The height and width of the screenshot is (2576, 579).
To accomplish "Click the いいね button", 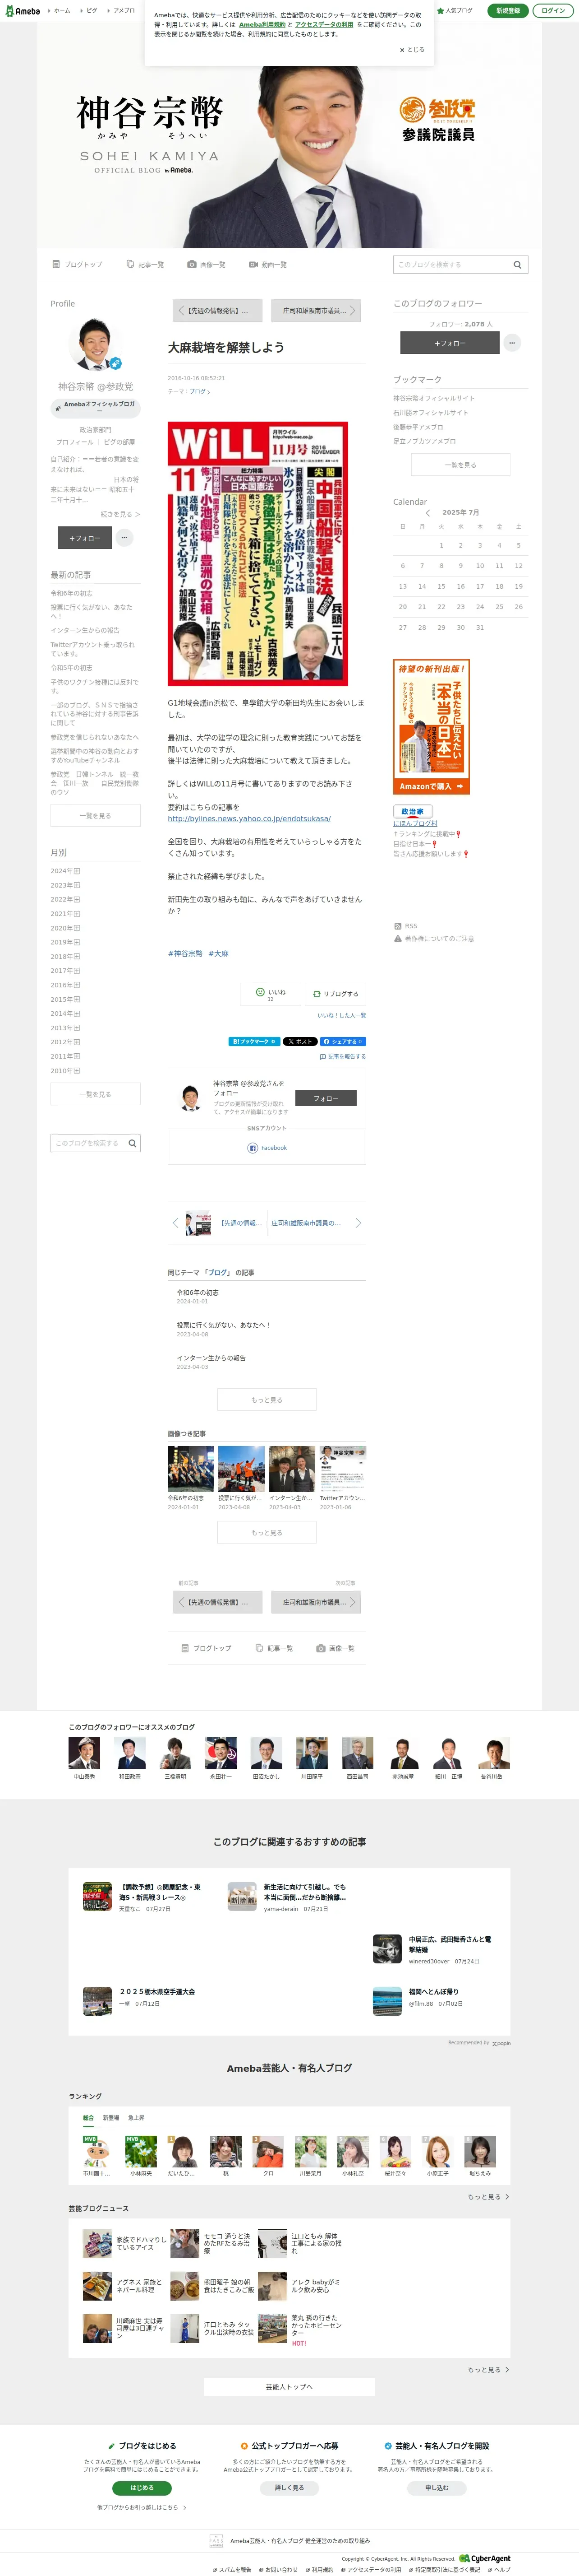I will (x=271, y=994).
